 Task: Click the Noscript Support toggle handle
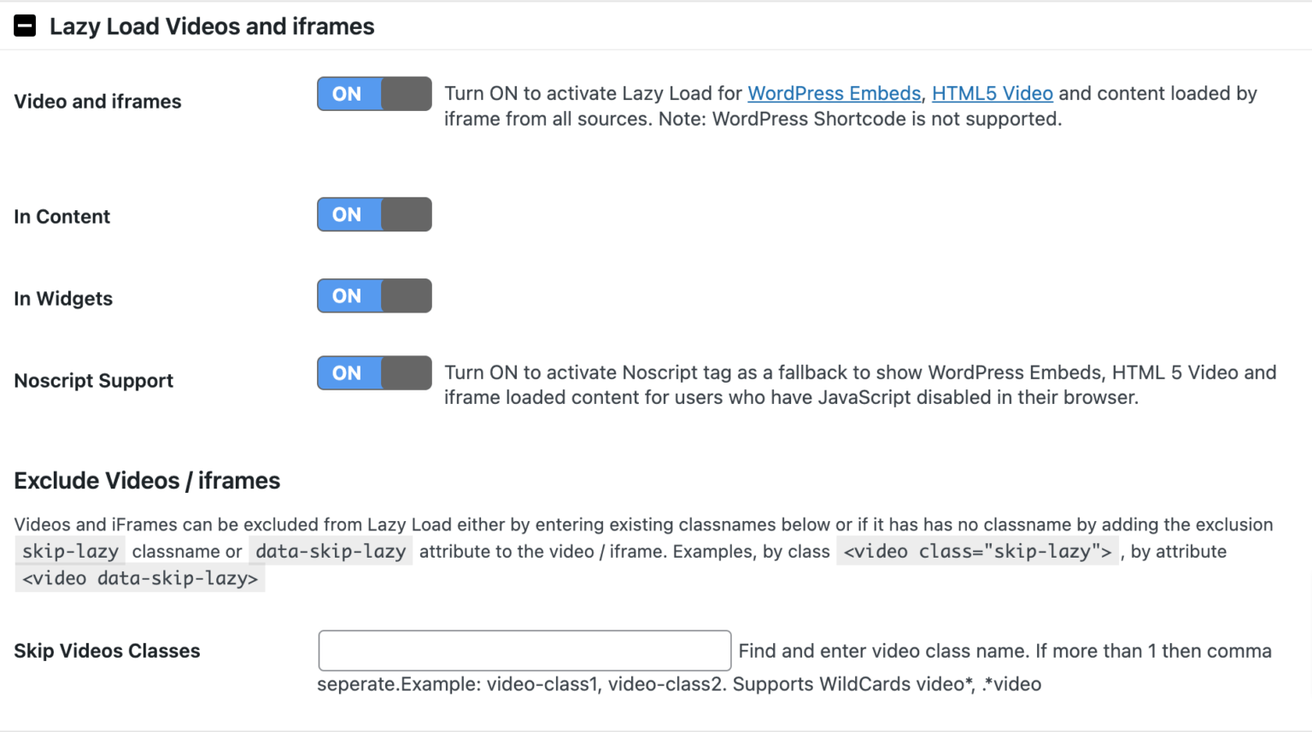pyautogui.click(x=402, y=372)
